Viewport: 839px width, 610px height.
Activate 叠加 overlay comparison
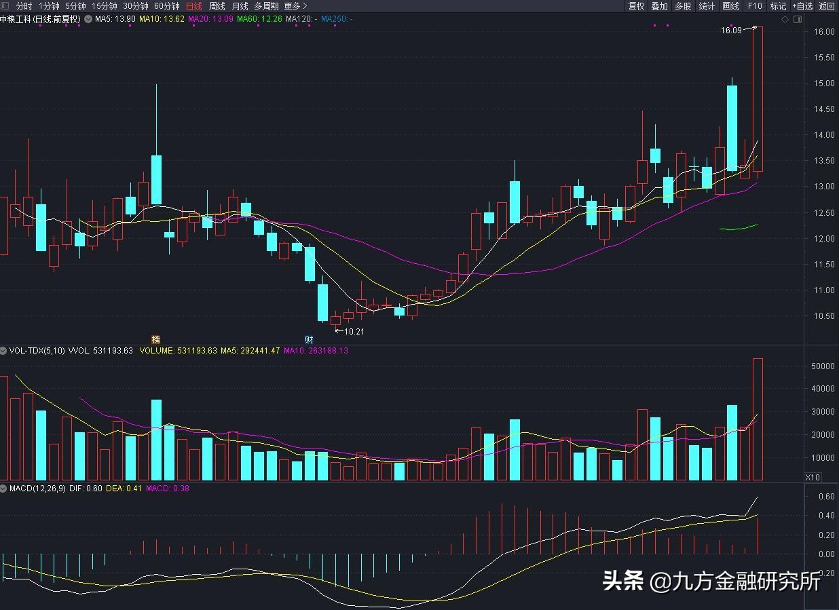coord(658,5)
